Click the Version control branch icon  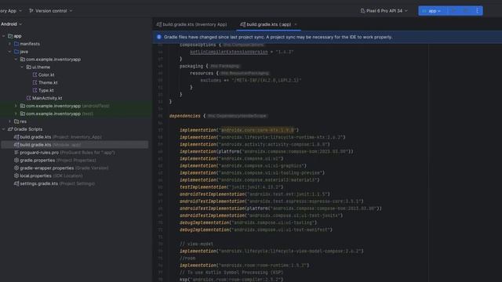coord(31,11)
